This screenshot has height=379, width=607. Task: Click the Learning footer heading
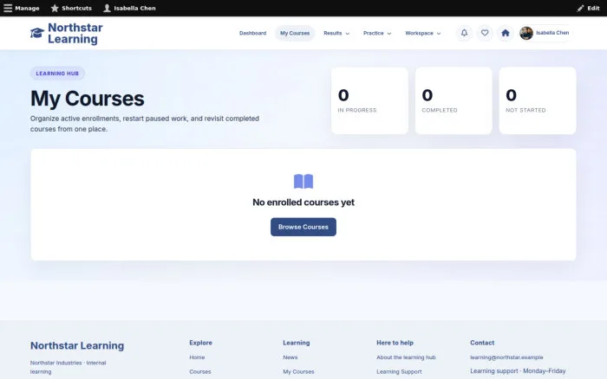coord(297,343)
